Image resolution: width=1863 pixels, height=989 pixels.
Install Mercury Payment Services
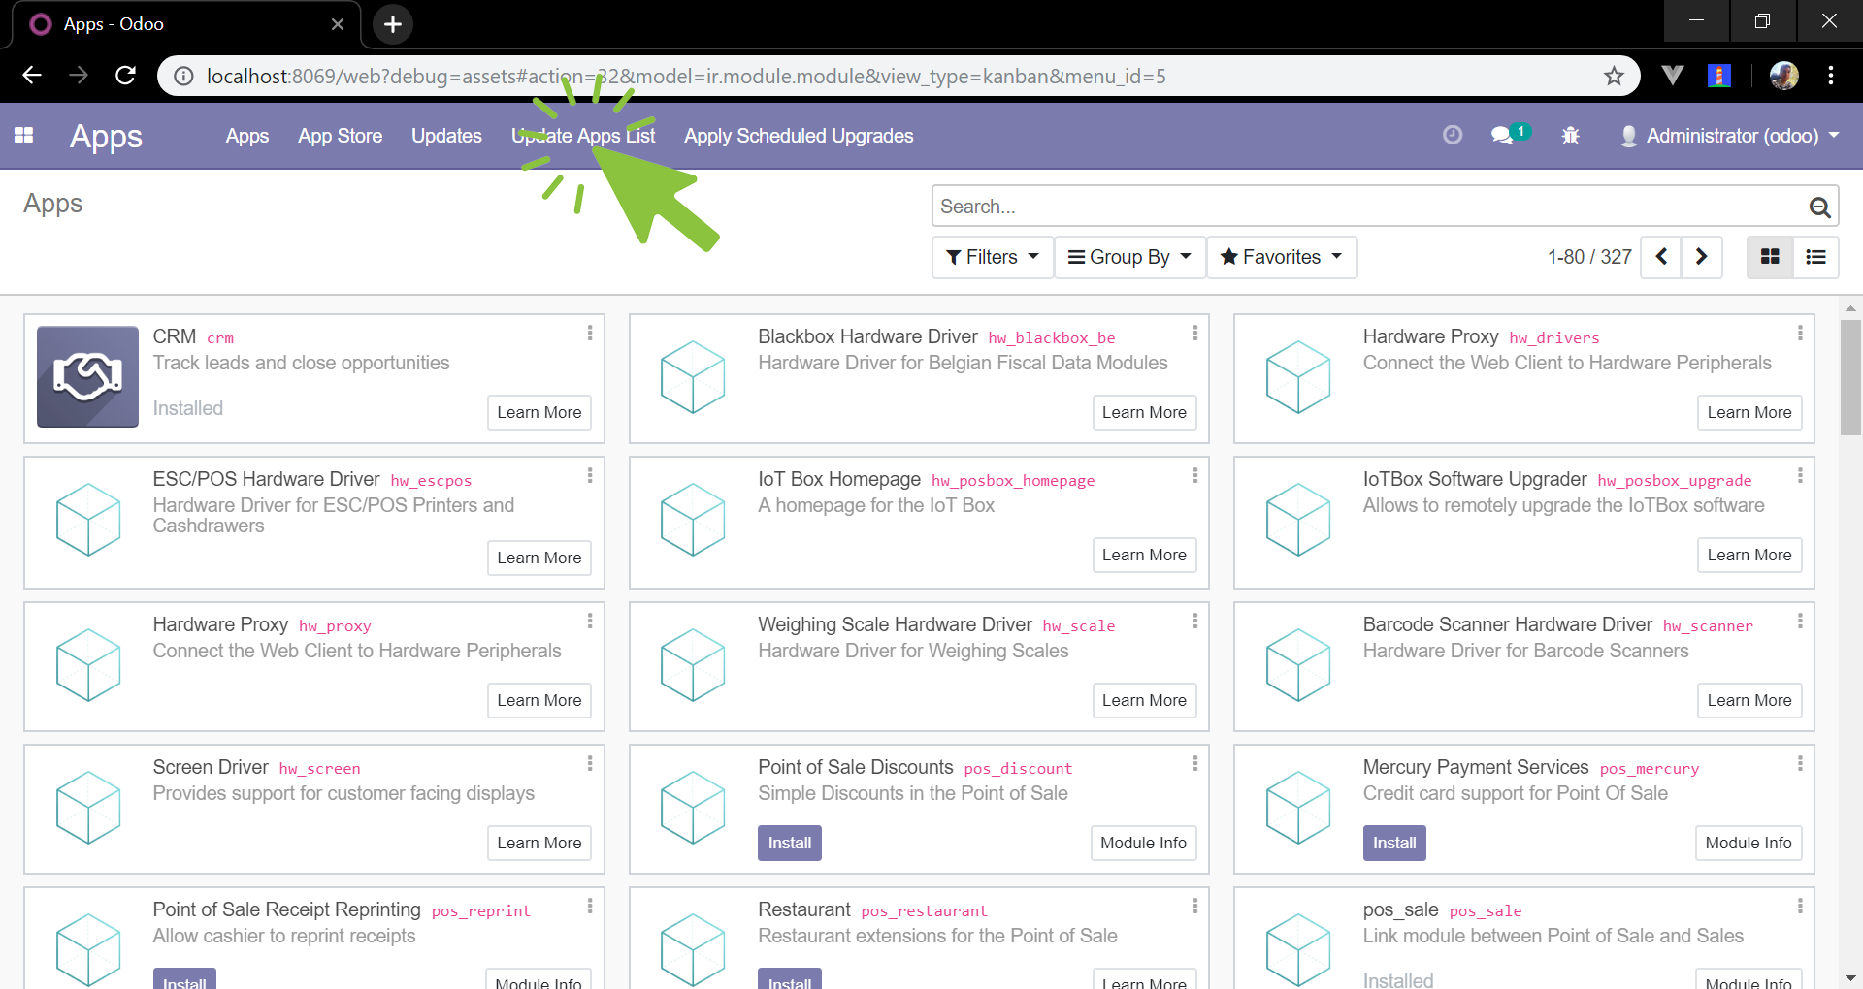point(1394,843)
